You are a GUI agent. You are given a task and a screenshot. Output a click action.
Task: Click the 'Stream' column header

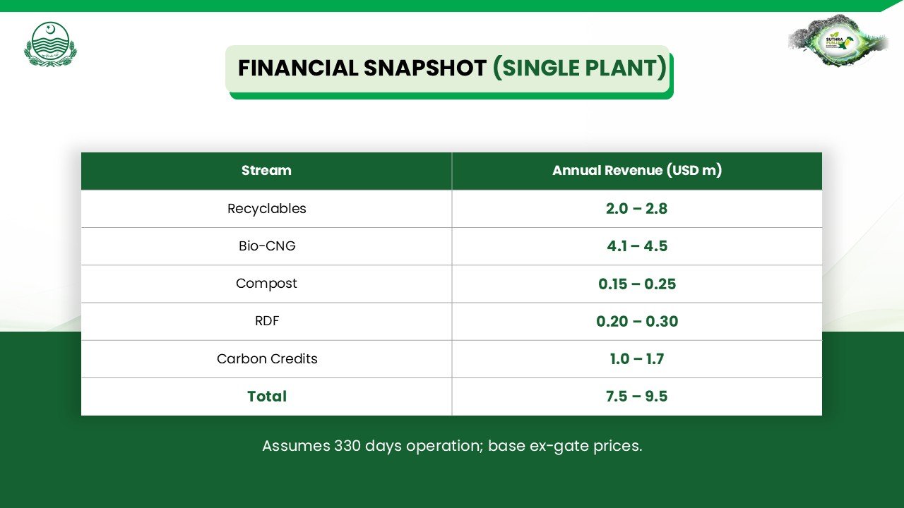[266, 171]
